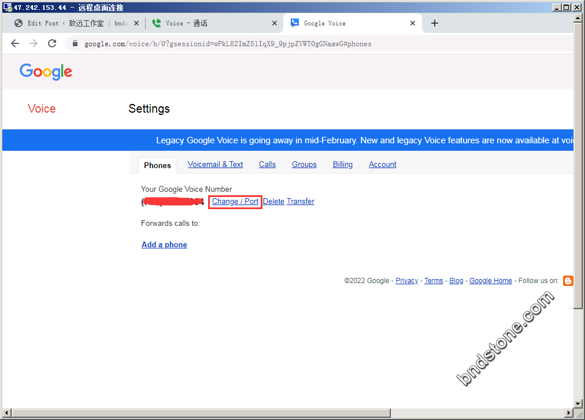Click Delete next to the number
The image size is (585, 420).
coord(273,202)
